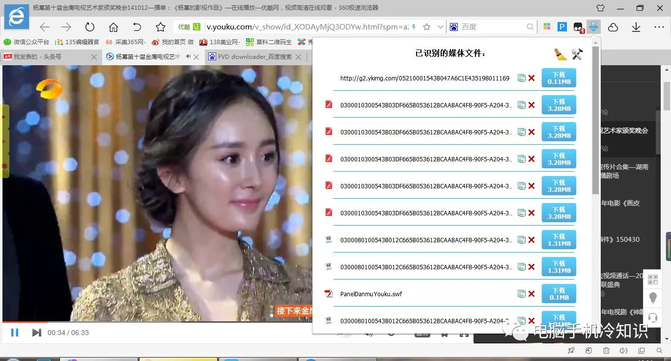Open the app grid icon beside search box
Screen dimensions: 671x361
click(x=547, y=27)
